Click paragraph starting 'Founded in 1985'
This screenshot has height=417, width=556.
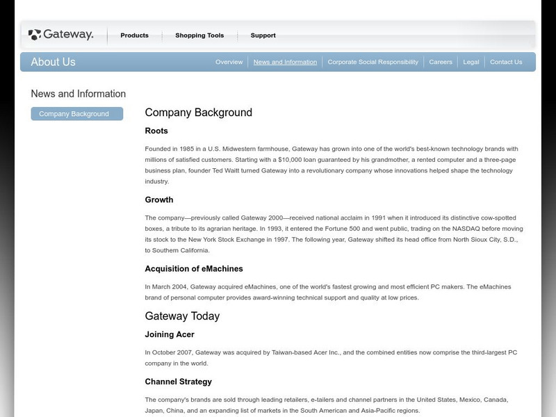(x=332, y=165)
